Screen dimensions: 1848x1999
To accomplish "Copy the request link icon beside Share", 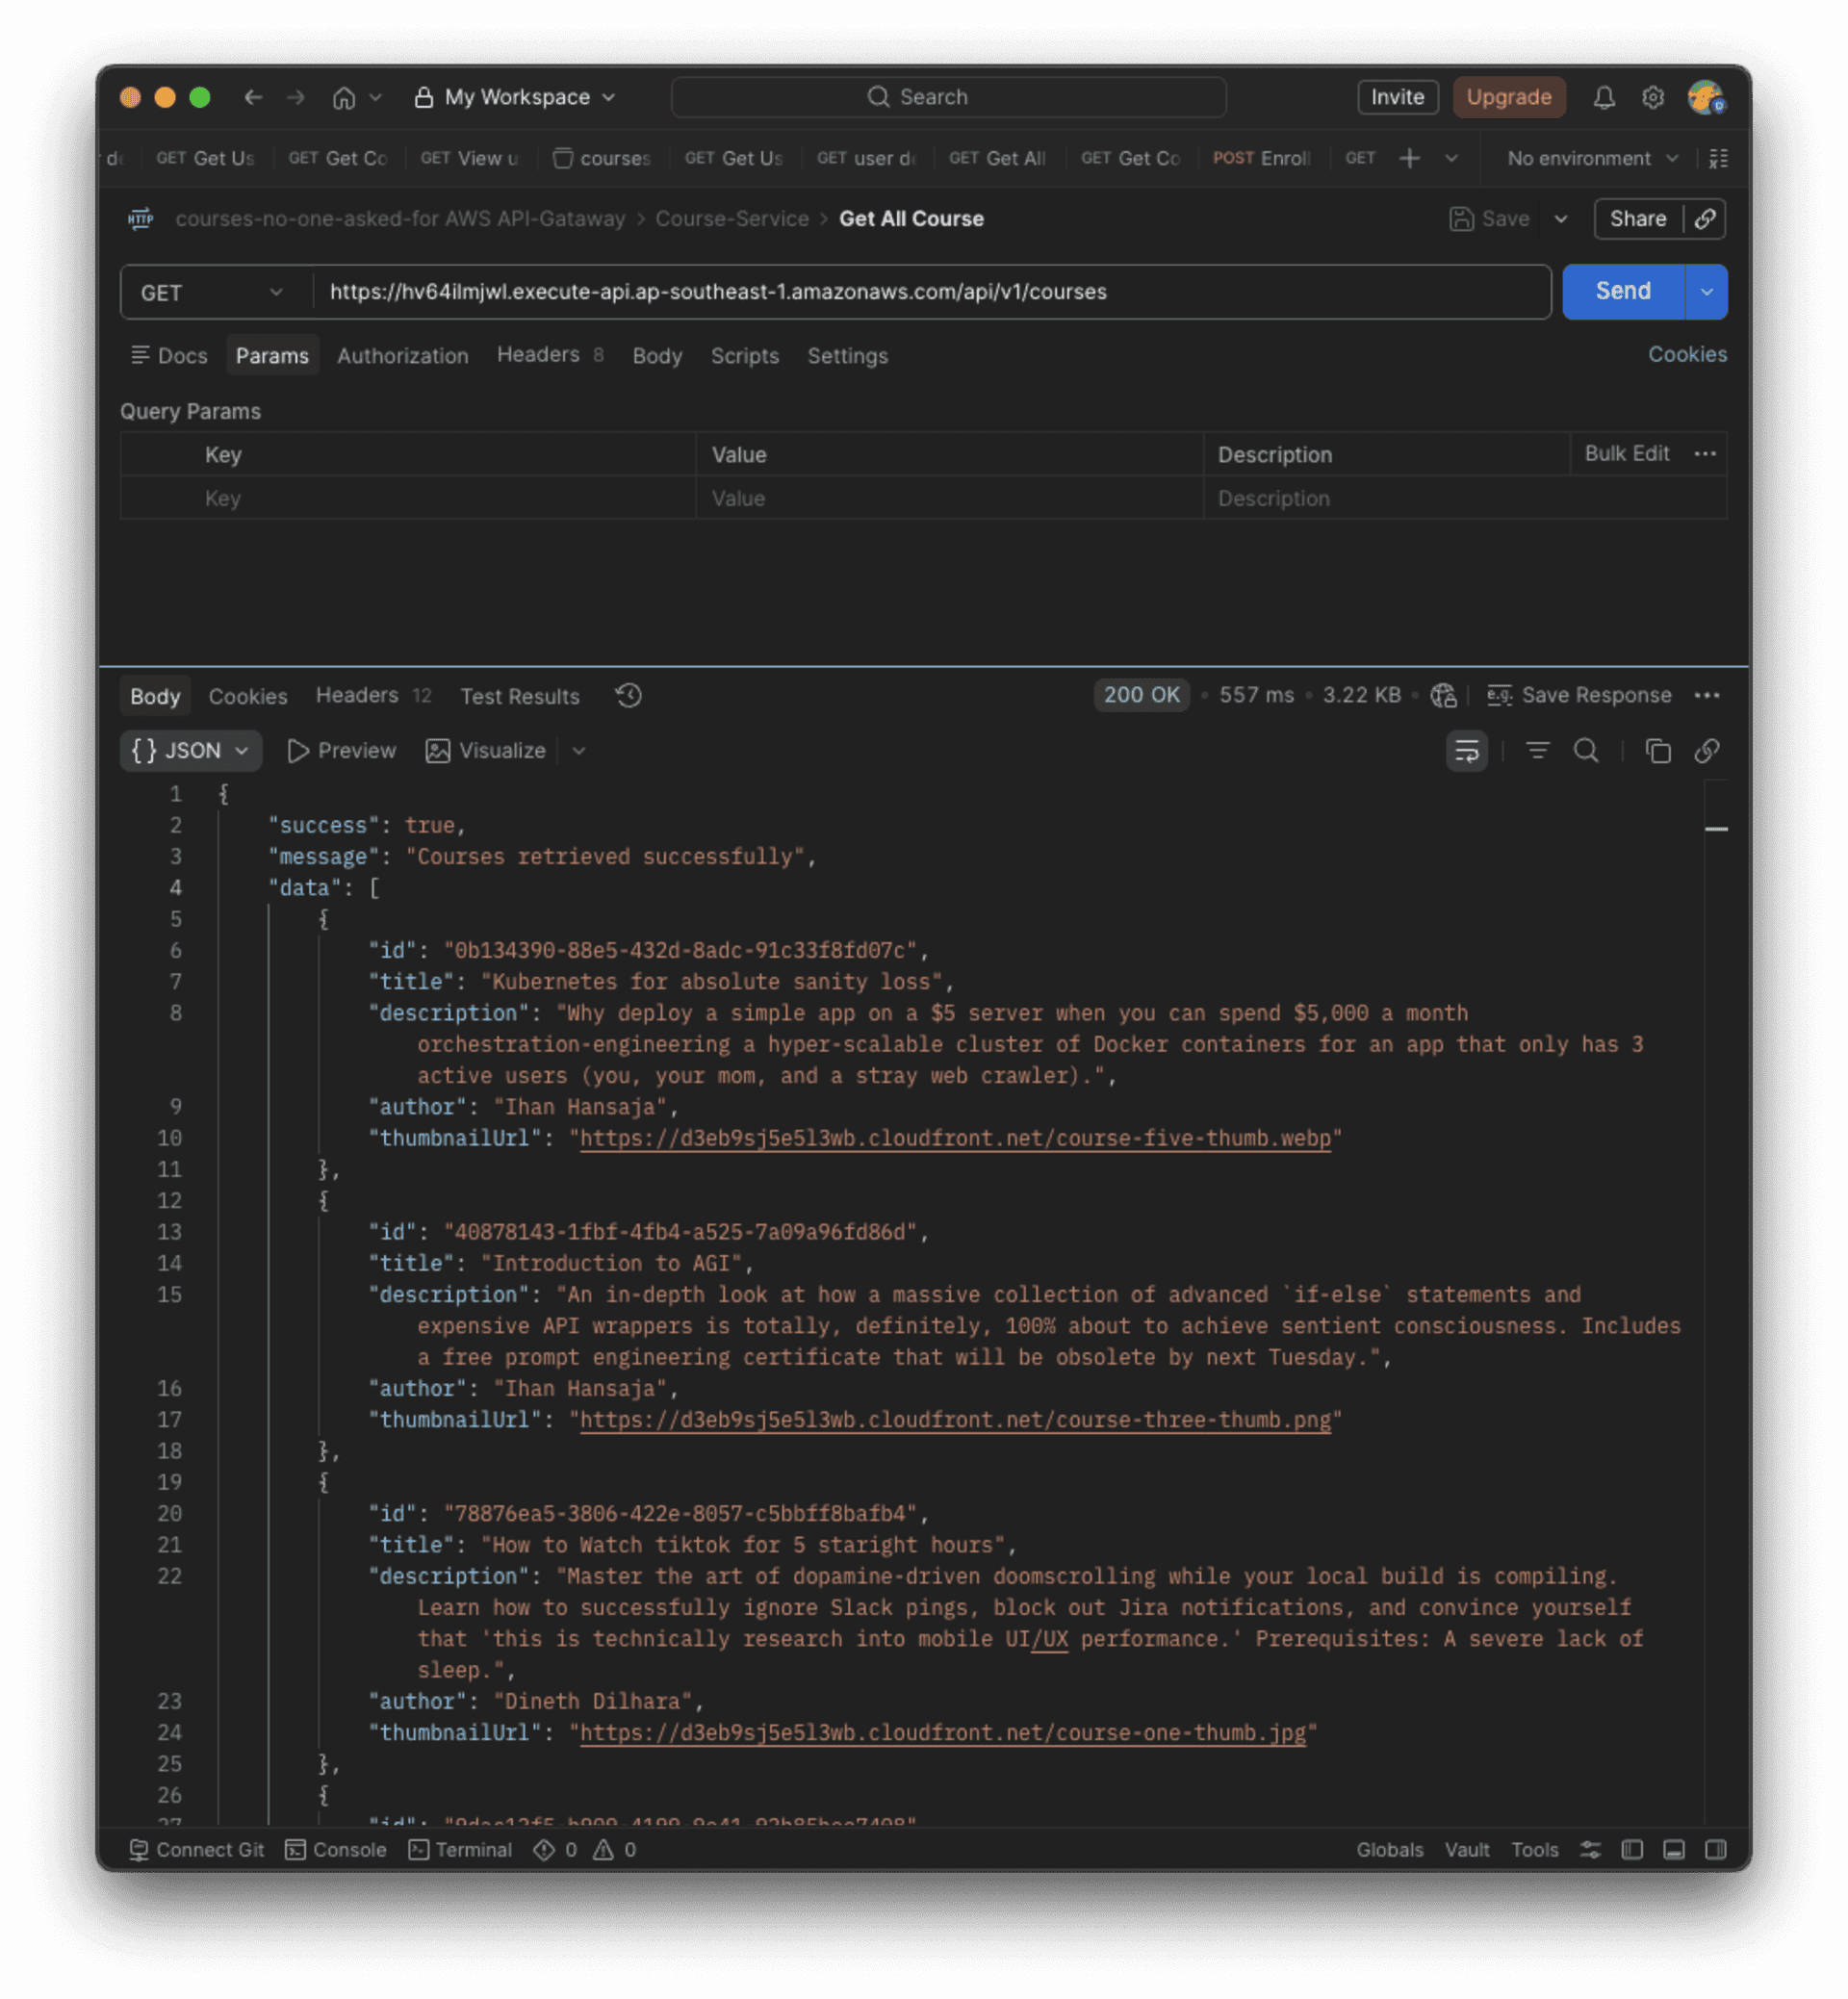I will click(x=1706, y=219).
